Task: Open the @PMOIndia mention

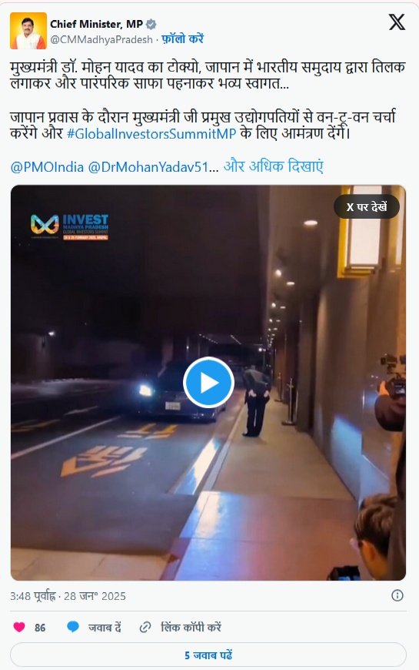Action: 47,166
